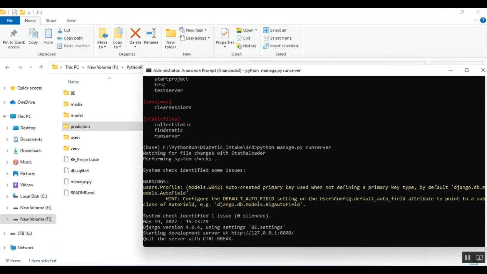Click the Delete icon in ribbon

pyautogui.click(x=135, y=33)
